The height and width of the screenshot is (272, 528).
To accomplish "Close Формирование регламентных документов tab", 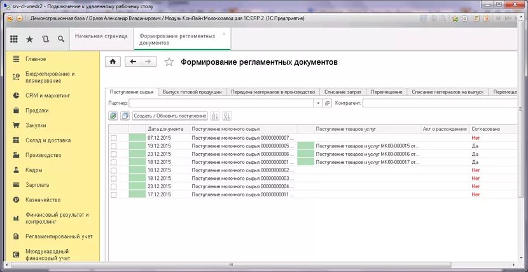I will click(x=224, y=34).
